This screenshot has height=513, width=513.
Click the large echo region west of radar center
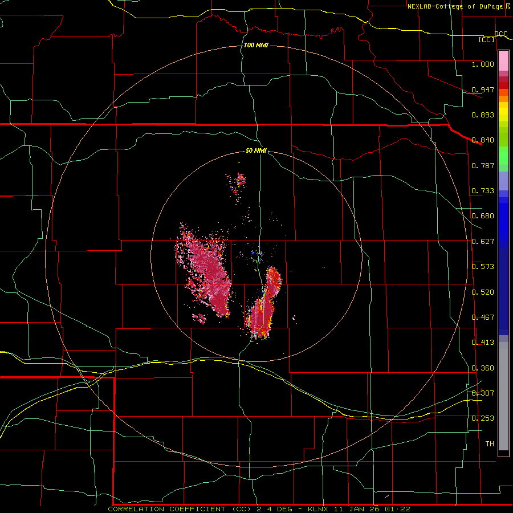205,272
